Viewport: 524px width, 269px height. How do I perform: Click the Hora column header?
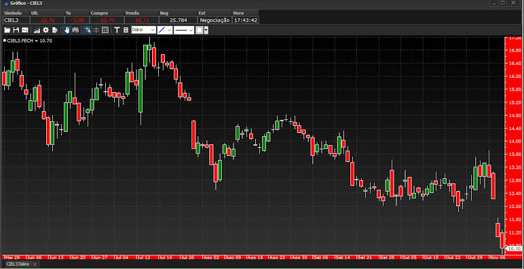click(x=238, y=13)
